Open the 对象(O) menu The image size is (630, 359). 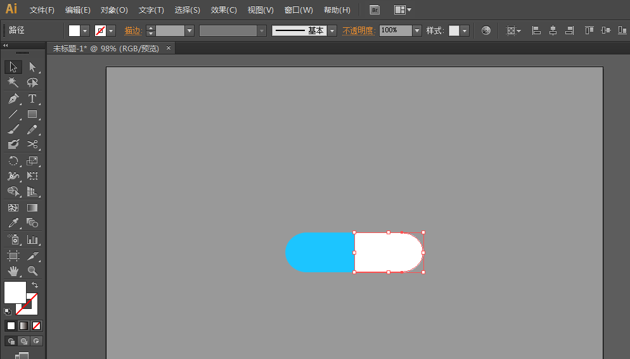tap(114, 10)
